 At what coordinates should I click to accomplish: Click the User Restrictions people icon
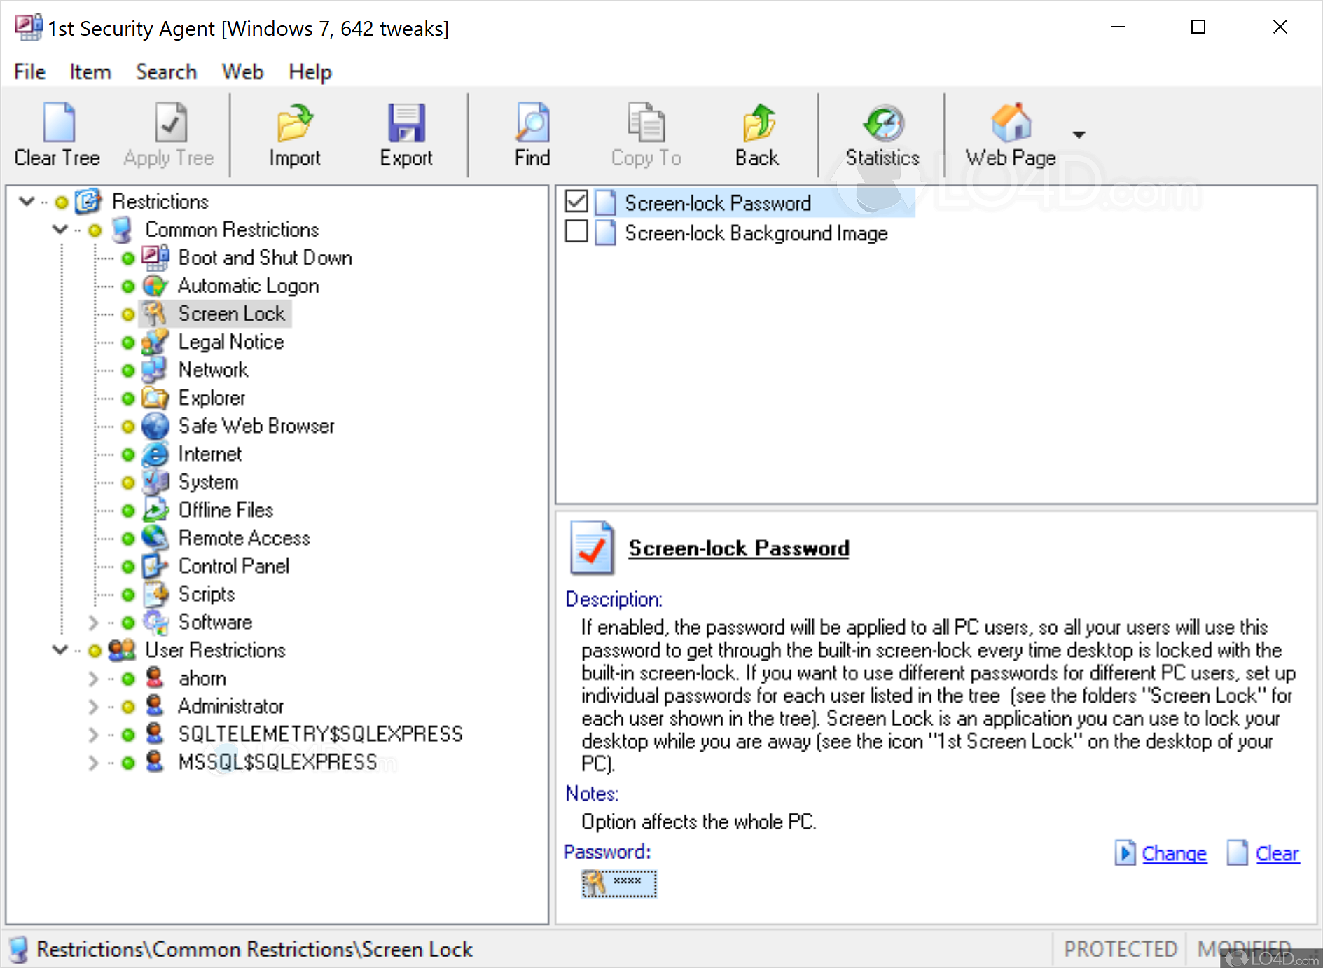(122, 650)
